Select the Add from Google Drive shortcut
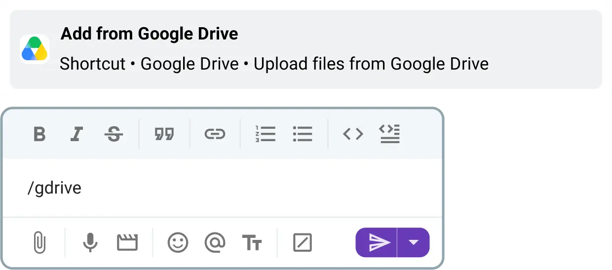This screenshot has width=612, height=270. 306,49
